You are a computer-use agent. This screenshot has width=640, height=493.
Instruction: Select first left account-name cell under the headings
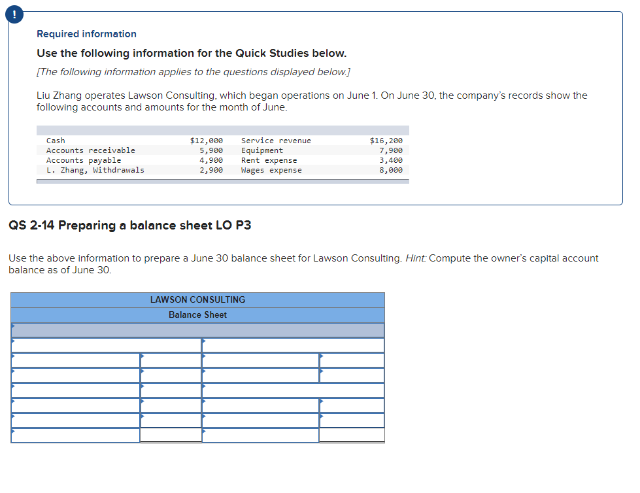[x=76, y=360]
